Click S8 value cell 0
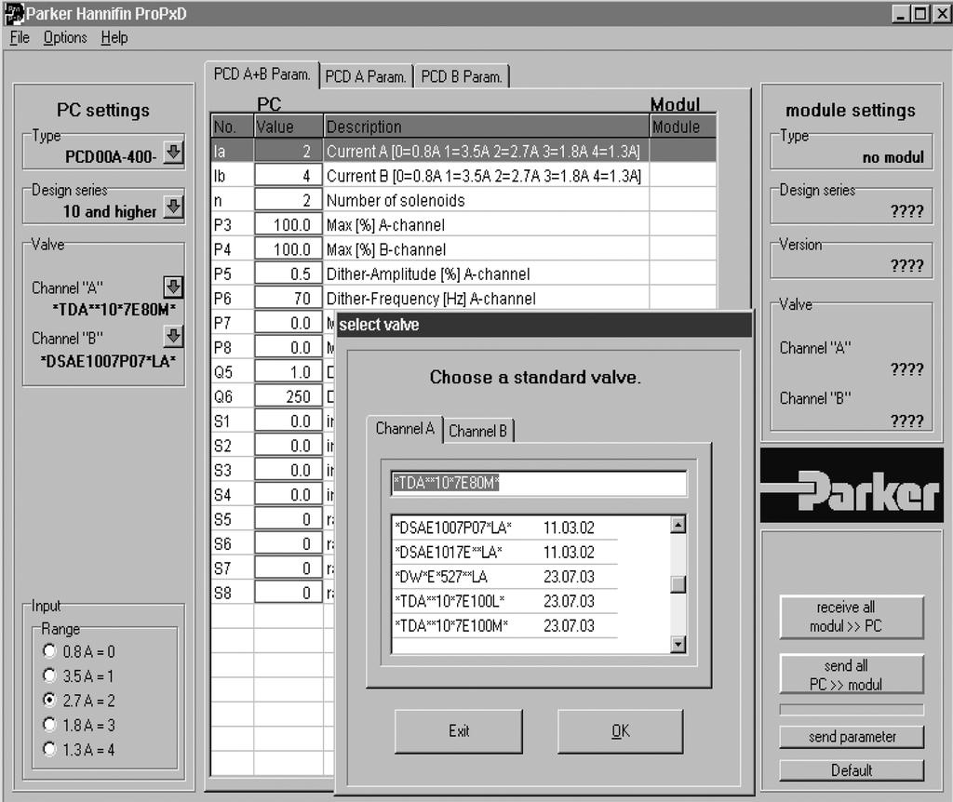This screenshot has width=953, height=802. (289, 593)
